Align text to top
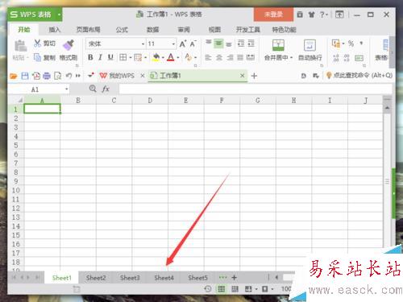The height and width of the screenshot is (302, 403). (209, 43)
